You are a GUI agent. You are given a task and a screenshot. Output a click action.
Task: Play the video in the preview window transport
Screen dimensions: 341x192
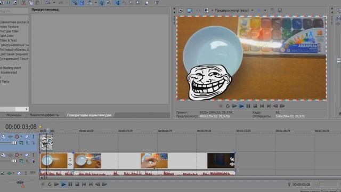pos(241,106)
